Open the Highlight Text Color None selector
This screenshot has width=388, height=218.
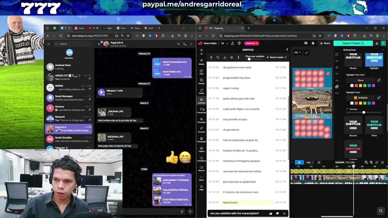360,80
